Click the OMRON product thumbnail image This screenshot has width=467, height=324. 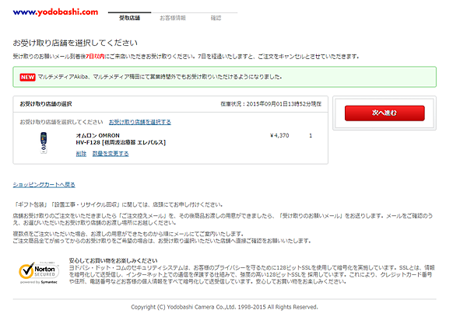(x=44, y=143)
